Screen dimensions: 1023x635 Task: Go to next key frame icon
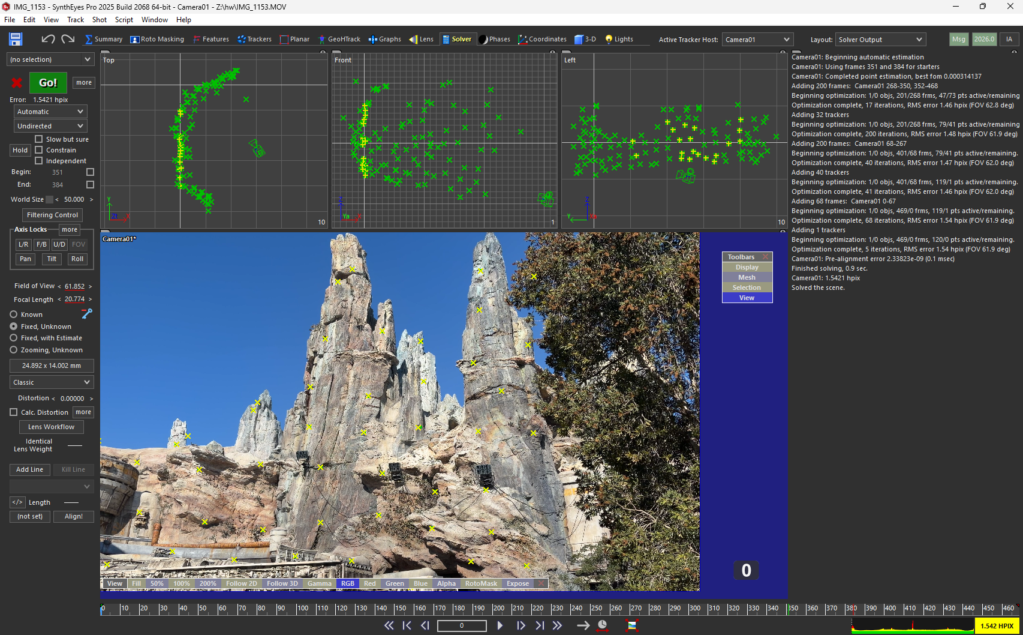click(539, 625)
